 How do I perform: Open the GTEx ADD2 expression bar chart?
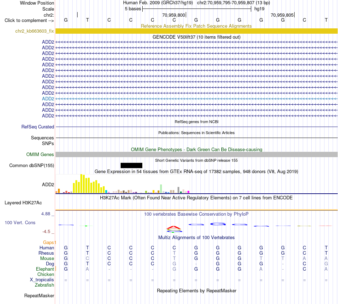(122, 184)
